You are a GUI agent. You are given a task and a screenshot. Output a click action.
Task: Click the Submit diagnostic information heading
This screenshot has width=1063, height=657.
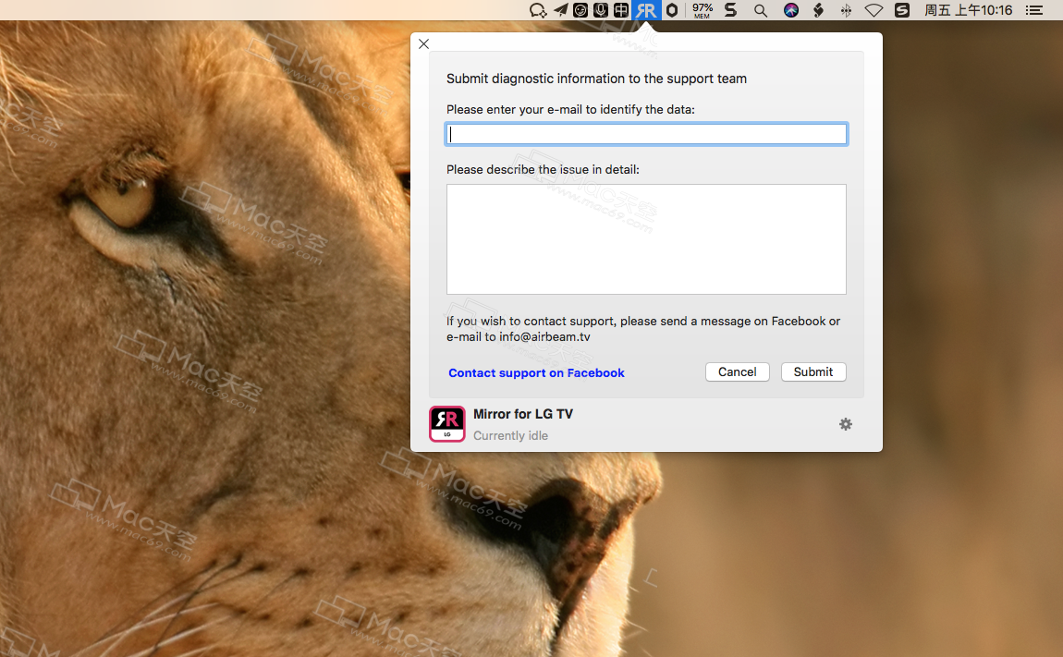tap(596, 79)
